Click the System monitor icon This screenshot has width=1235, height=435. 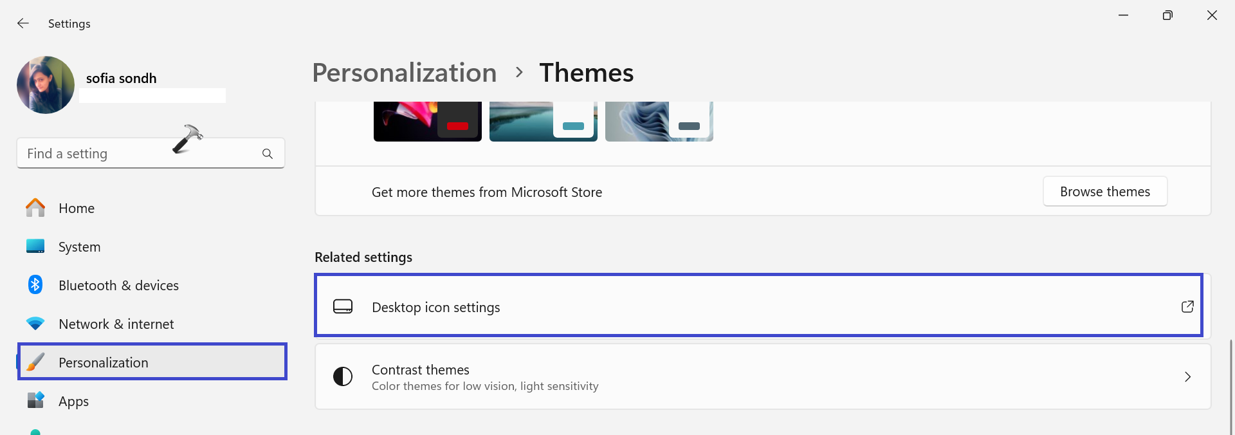click(35, 246)
